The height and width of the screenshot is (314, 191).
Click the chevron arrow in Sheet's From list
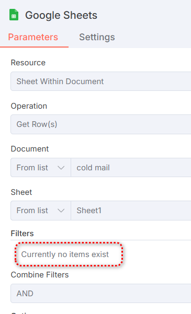point(61,211)
